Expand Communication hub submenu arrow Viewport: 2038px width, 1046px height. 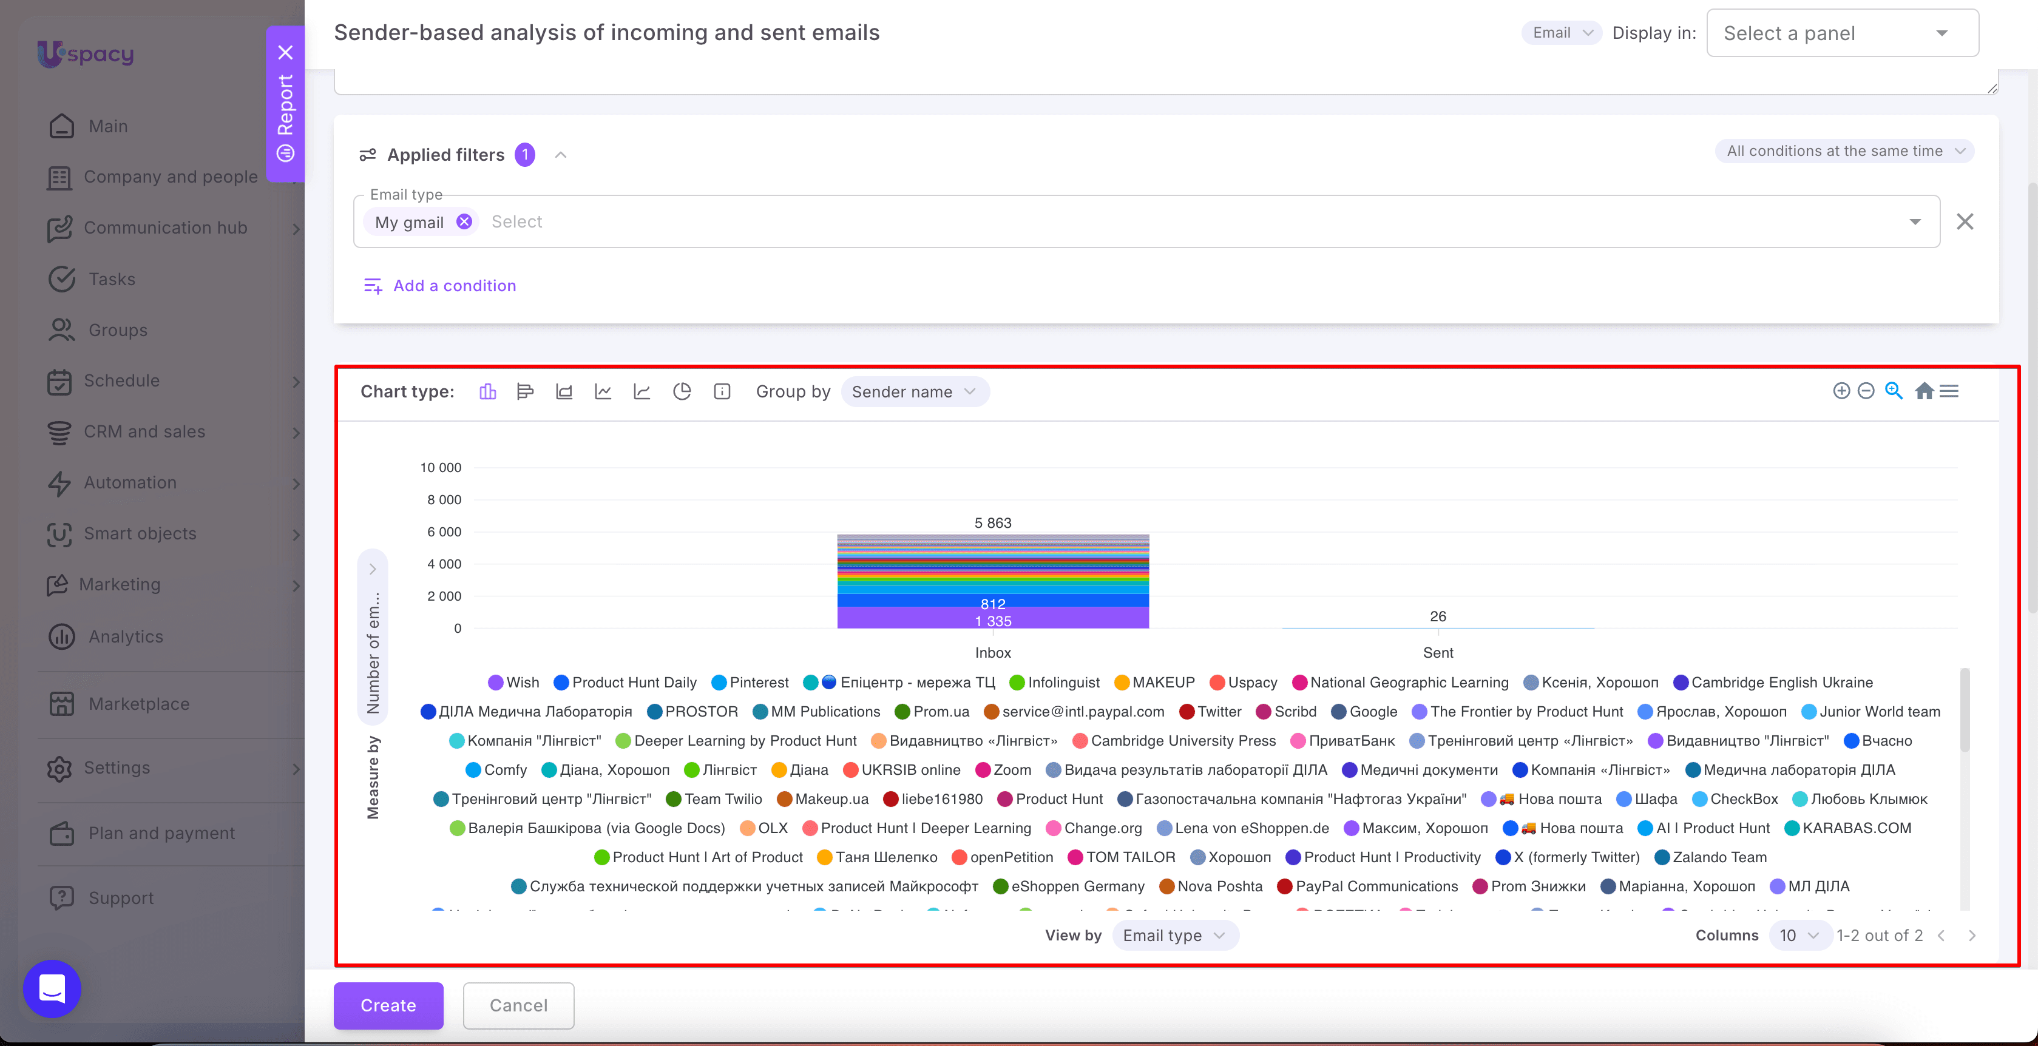click(x=296, y=229)
